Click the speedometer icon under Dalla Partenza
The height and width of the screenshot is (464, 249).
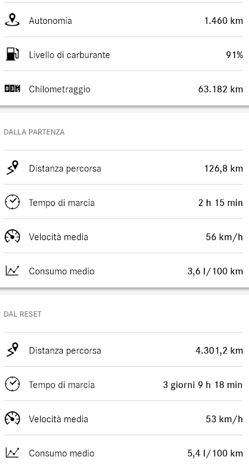(x=12, y=236)
